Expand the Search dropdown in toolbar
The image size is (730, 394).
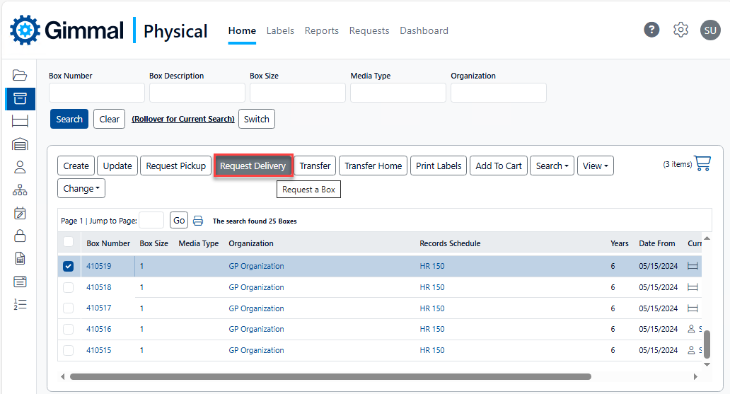pos(551,166)
